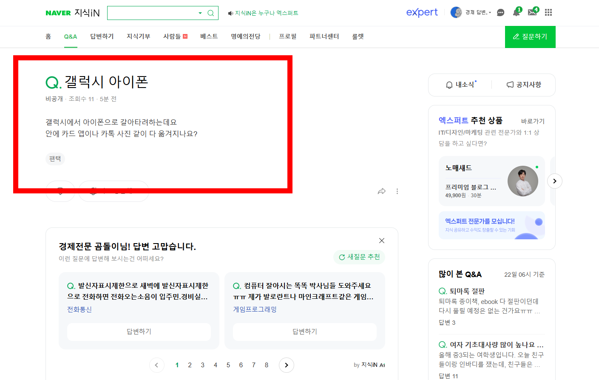Open the three-dot more options menu

tap(397, 191)
